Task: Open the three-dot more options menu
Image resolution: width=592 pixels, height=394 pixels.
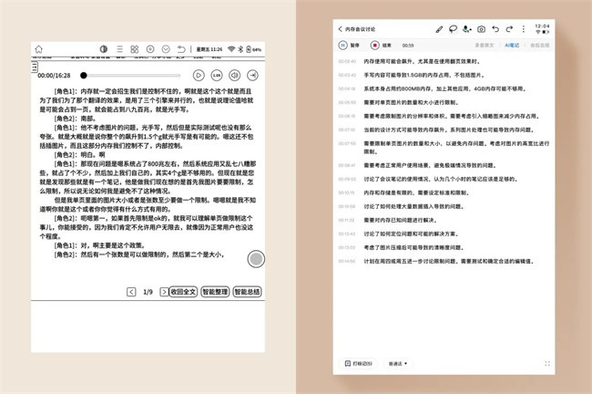Action: 524,30
